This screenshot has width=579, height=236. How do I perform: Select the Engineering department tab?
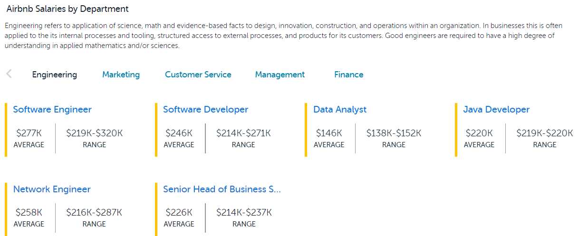[x=55, y=75]
